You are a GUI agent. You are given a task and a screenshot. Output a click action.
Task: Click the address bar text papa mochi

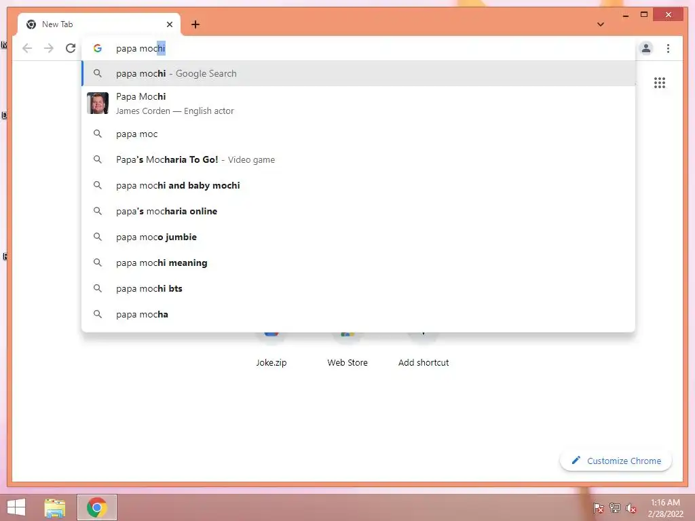click(140, 48)
